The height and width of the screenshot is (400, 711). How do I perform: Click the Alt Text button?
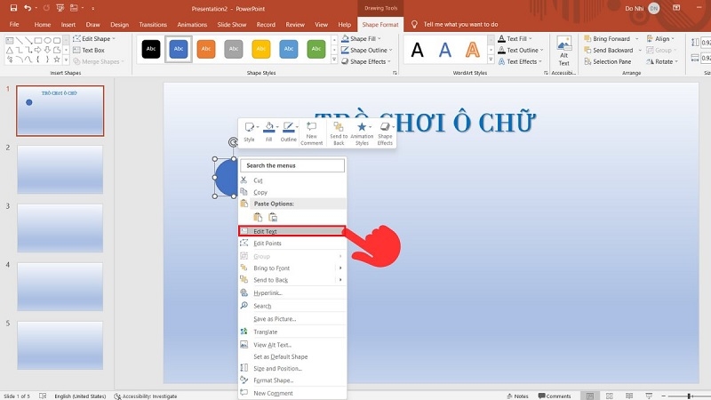[x=563, y=52]
